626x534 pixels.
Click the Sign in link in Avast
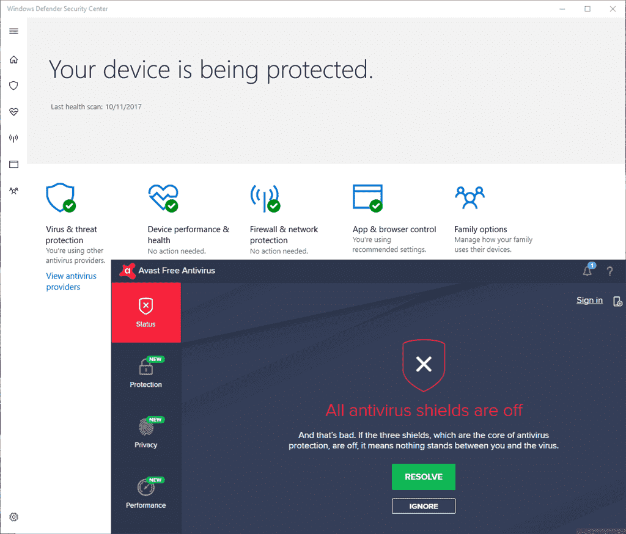click(x=589, y=300)
